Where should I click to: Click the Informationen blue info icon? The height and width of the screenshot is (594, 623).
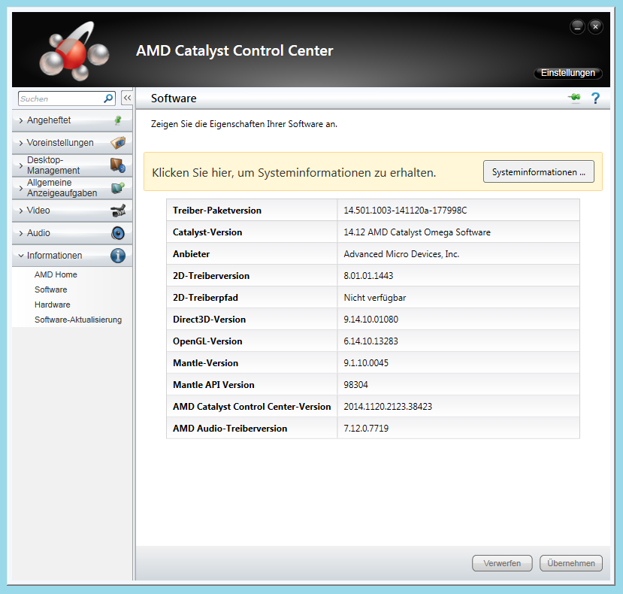(118, 256)
